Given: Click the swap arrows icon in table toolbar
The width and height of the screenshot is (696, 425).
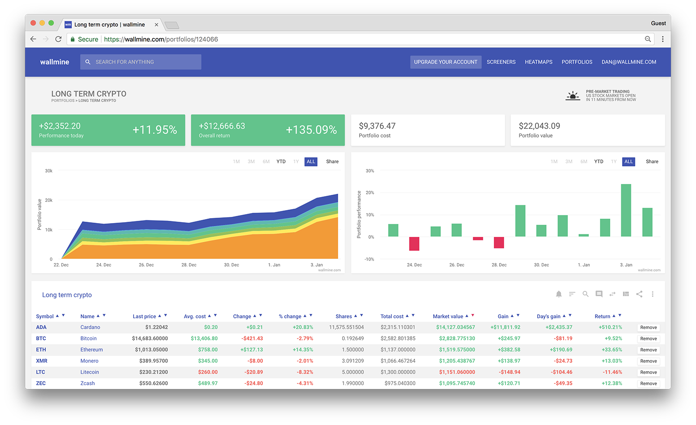Looking at the screenshot, I should 612,294.
